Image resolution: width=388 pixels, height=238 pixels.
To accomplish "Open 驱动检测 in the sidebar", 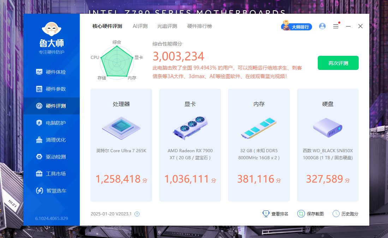I will coord(52,157).
